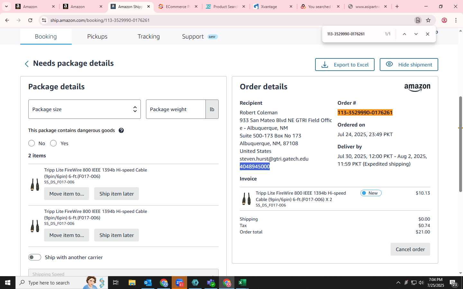Go to next find result

(416, 34)
